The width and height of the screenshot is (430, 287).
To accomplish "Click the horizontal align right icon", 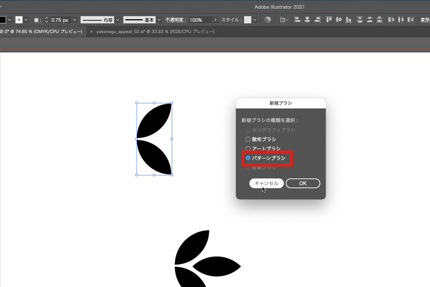I will [317, 20].
